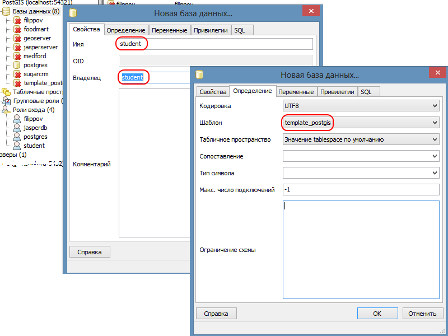Click the database icon in the dialog title bar
This screenshot has height=336, width=448.
[200, 74]
